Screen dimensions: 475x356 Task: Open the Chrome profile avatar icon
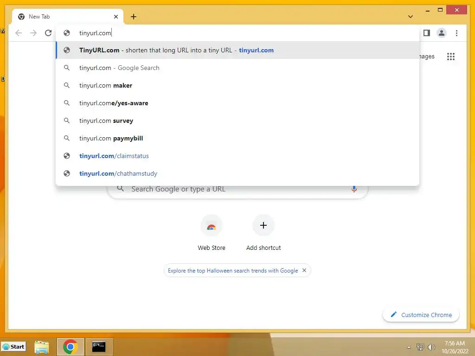point(442,33)
